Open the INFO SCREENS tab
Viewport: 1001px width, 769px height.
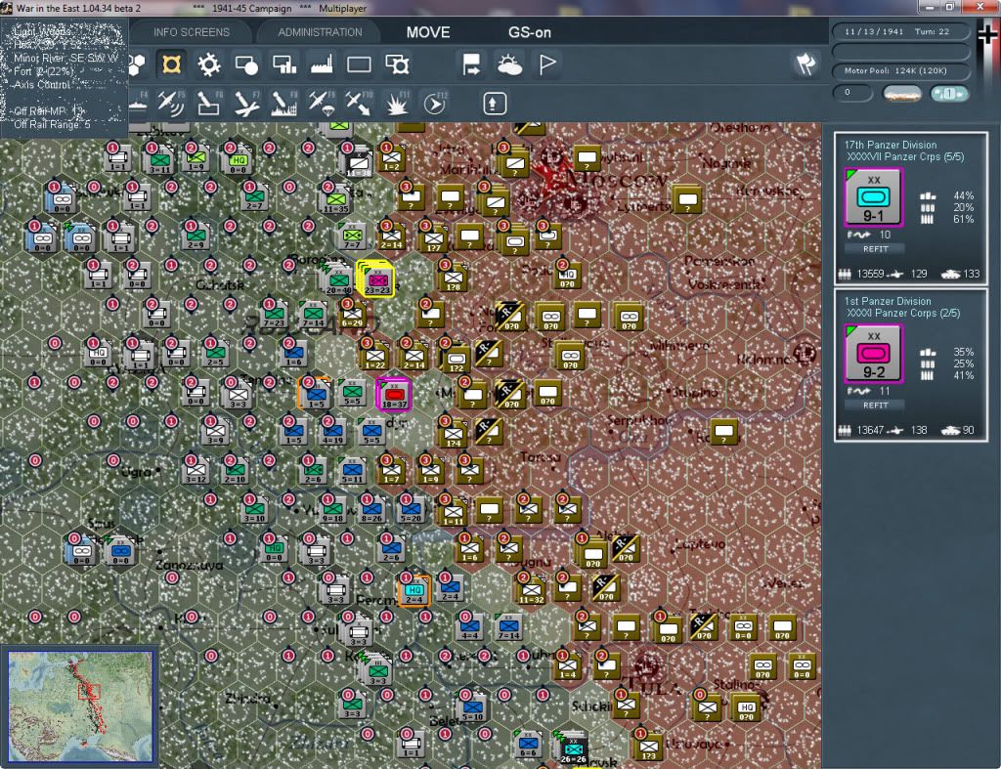coord(191,32)
